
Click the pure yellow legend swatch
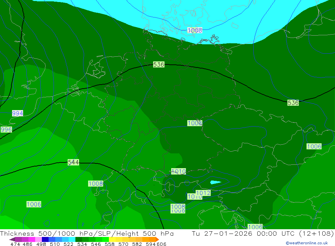112,239
